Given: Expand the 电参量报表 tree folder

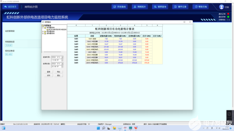Looking at the screenshot, I should pyautogui.click(x=43, y=31).
